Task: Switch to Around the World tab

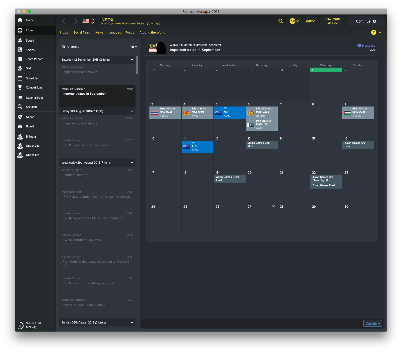Action: pyautogui.click(x=152, y=32)
